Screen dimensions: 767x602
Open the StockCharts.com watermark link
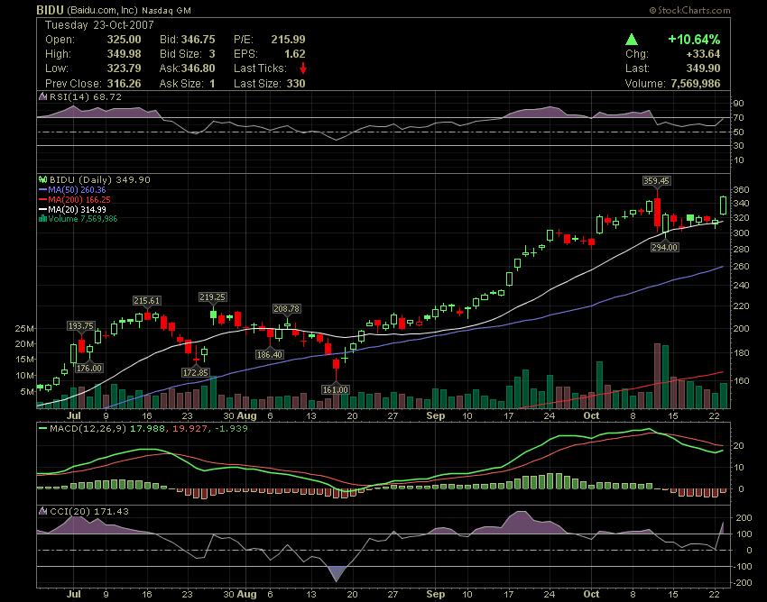tap(689, 10)
